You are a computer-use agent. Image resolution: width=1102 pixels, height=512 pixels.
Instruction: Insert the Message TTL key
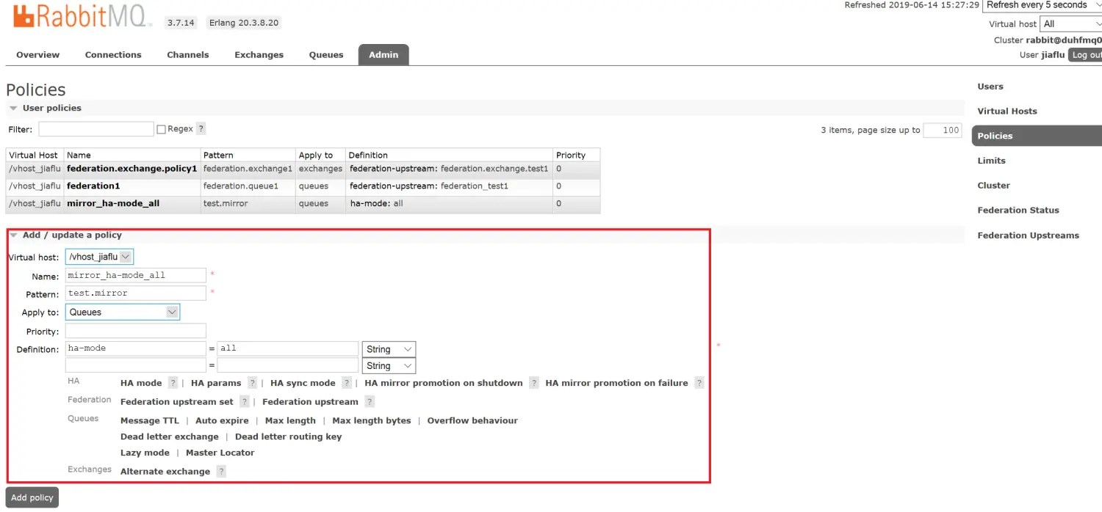[150, 421]
